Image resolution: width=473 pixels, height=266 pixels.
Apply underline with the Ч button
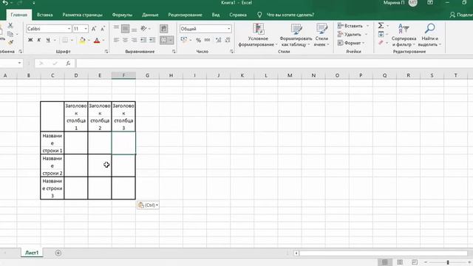point(48,40)
